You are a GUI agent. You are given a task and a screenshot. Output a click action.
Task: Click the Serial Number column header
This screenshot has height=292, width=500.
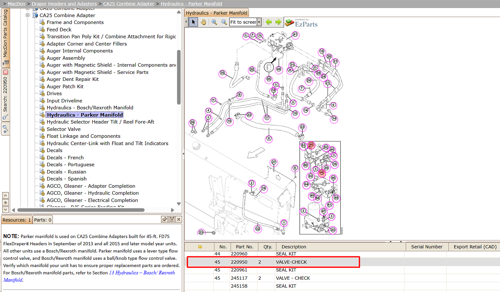(427, 247)
